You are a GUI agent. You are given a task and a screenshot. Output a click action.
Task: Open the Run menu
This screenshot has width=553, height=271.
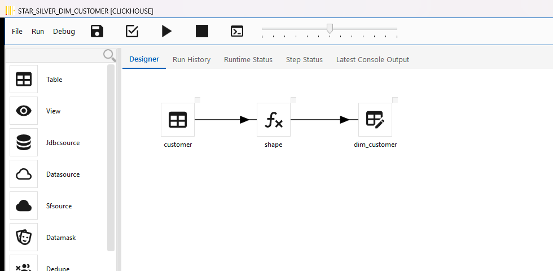[x=38, y=32]
